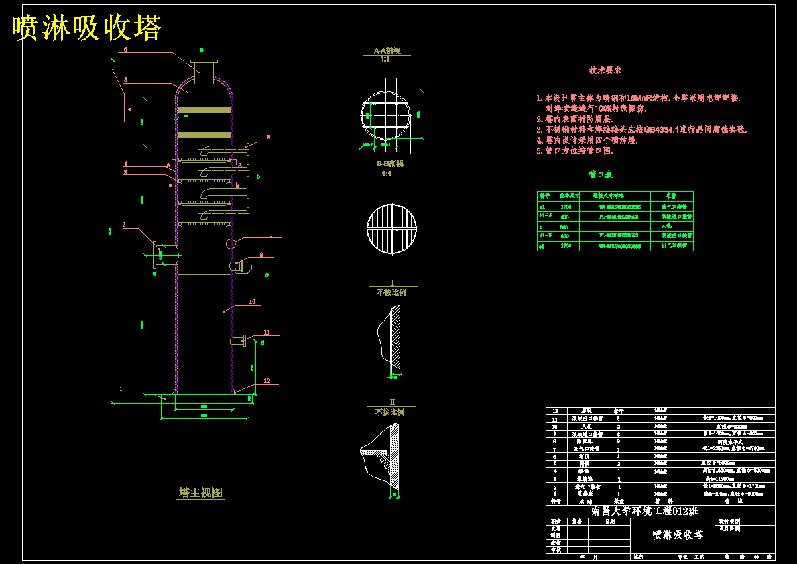The image size is (797, 564).
Task: Click the B-B剖视 section heading
Action: click(x=390, y=164)
